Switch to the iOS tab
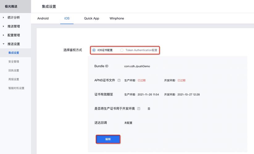This screenshot has width=254, height=154. coord(67,18)
